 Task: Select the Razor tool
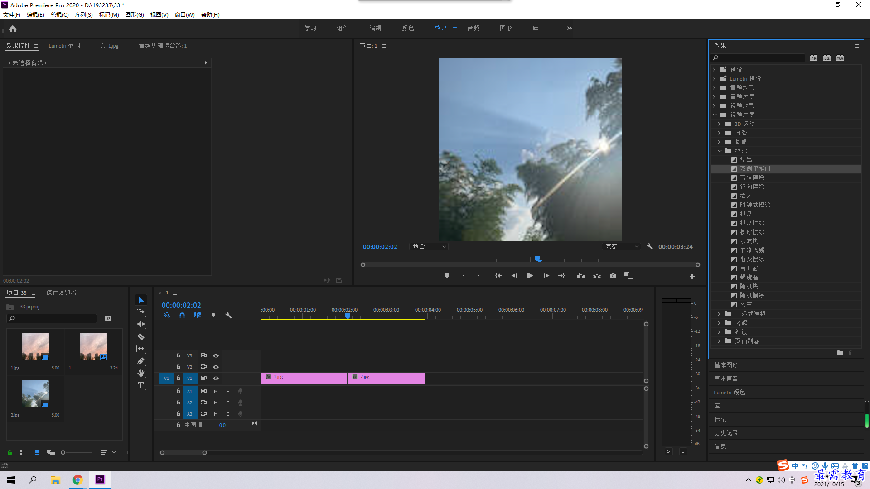[x=141, y=336]
